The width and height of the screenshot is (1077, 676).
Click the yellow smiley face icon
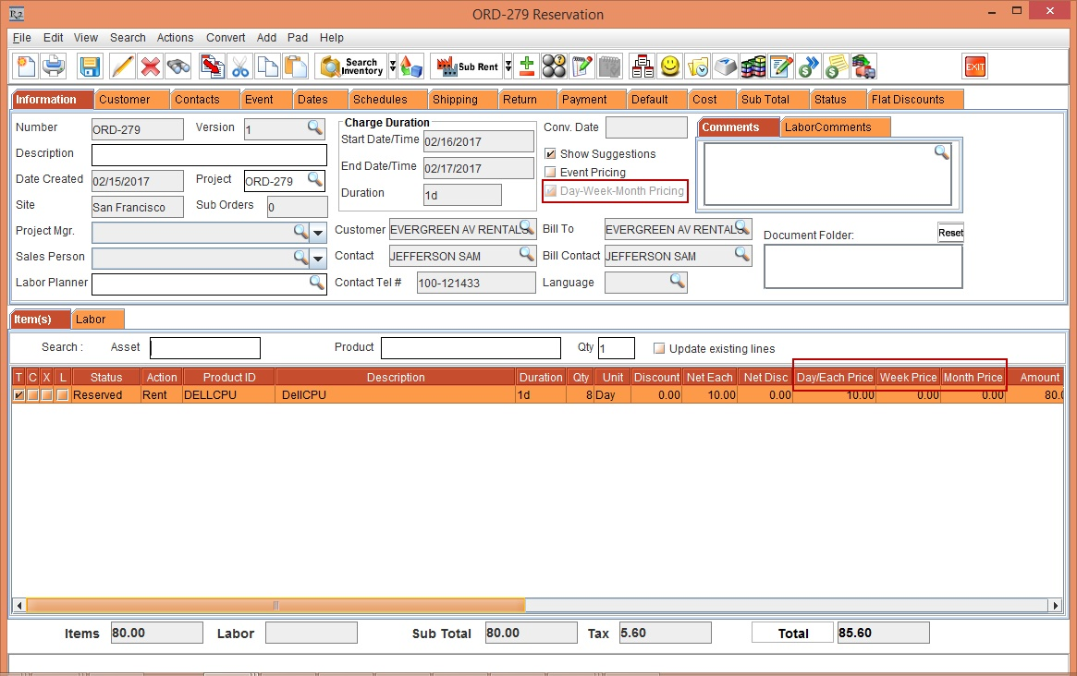tap(670, 66)
